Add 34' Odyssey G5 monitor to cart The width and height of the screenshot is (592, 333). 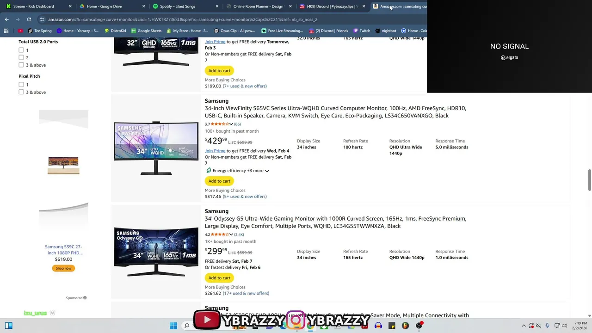point(219,277)
